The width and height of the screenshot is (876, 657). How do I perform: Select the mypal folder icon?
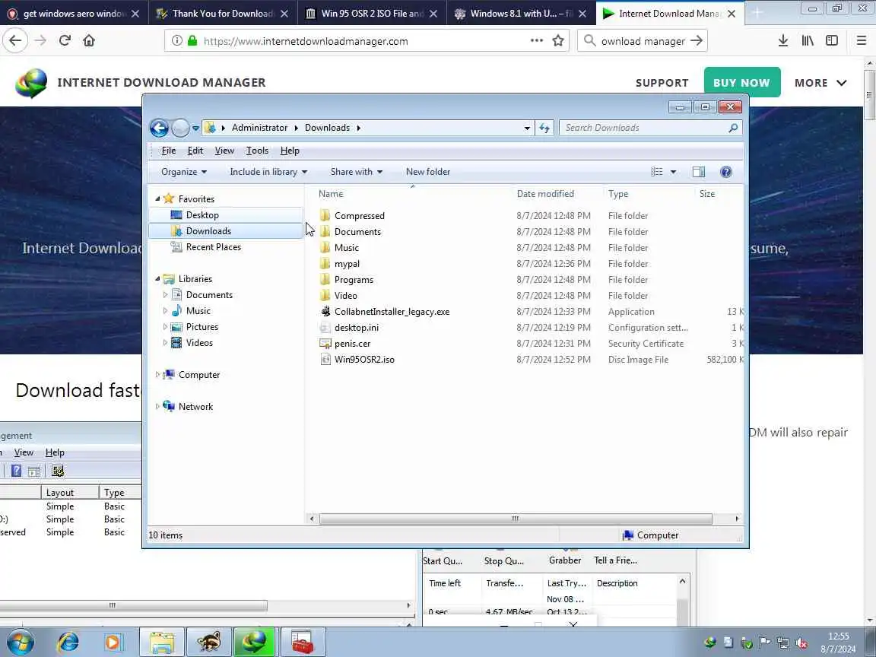coord(325,263)
